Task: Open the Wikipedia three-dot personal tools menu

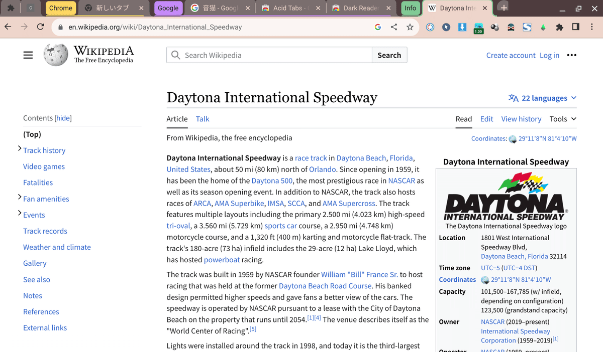Action: (x=571, y=55)
